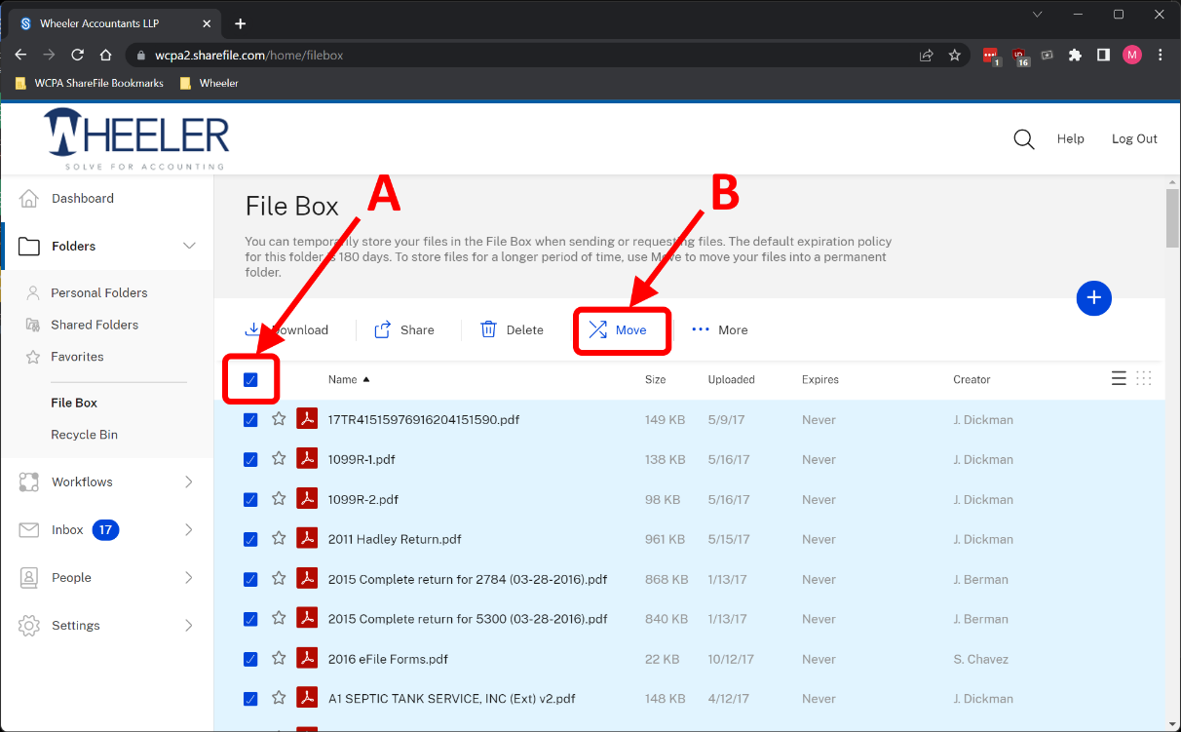Expand the Workflows chevron

click(x=189, y=482)
